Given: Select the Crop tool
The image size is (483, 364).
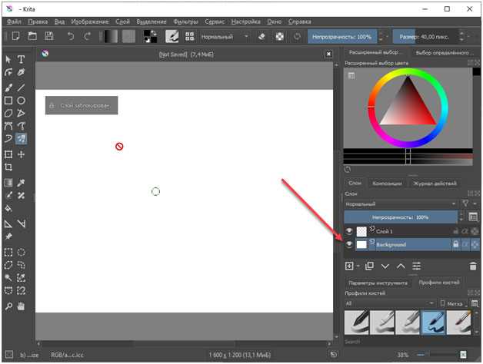Looking at the screenshot, I should pos(8,167).
